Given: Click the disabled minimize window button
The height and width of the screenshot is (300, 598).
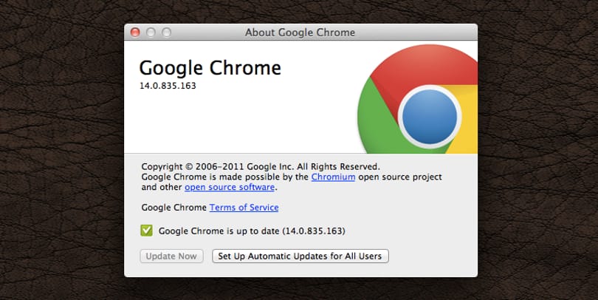Looking at the screenshot, I should click(x=151, y=33).
